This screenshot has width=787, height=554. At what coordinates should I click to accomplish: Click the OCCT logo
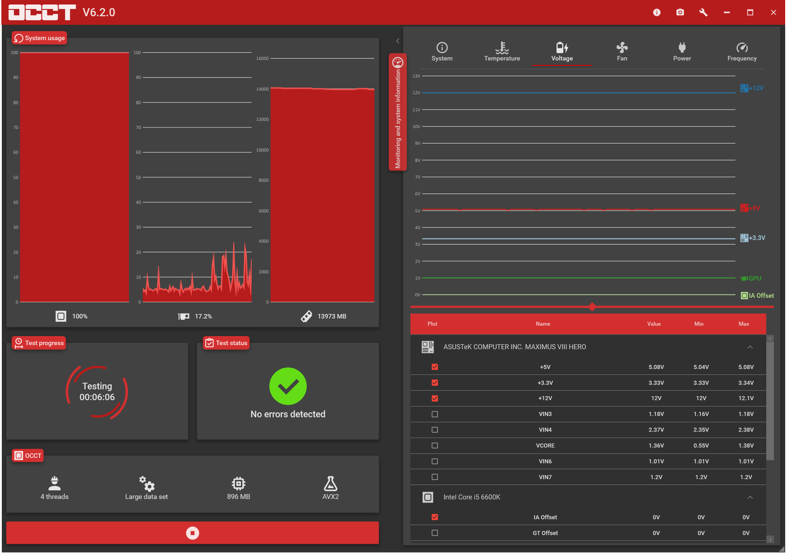point(42,12)
